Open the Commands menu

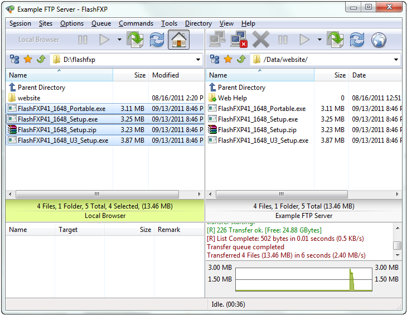click(x=136, y=23)
